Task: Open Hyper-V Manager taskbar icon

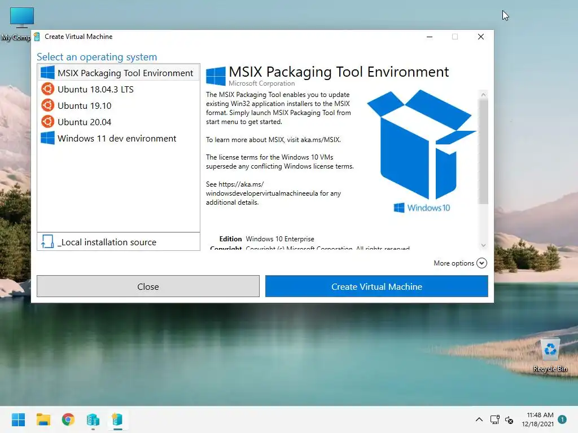Action: point(93,419)
